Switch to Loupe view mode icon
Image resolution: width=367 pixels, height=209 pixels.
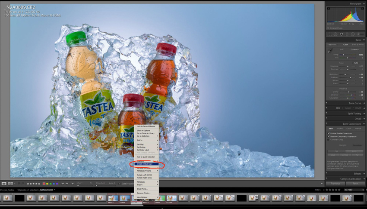[4, 184]
